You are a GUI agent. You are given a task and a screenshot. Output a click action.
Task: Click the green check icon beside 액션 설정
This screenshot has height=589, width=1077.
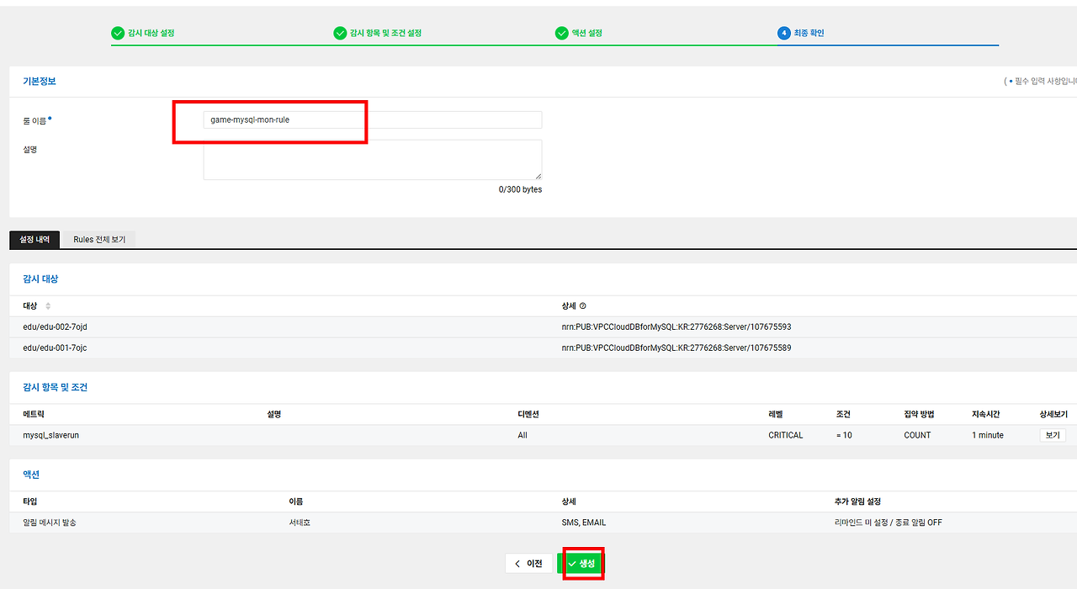(x=562, y=34)
